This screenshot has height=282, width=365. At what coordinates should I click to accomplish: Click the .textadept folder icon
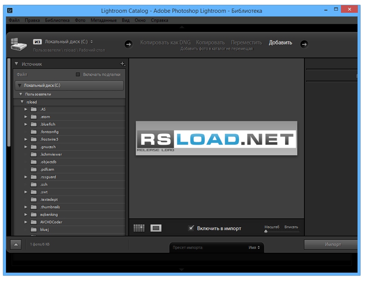(x=34, y=200)
